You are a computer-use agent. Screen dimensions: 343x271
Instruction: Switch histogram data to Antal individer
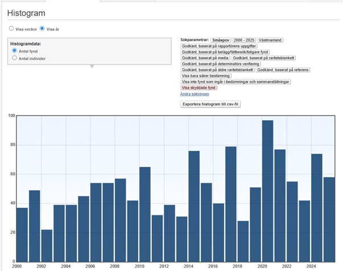point(15,58)
